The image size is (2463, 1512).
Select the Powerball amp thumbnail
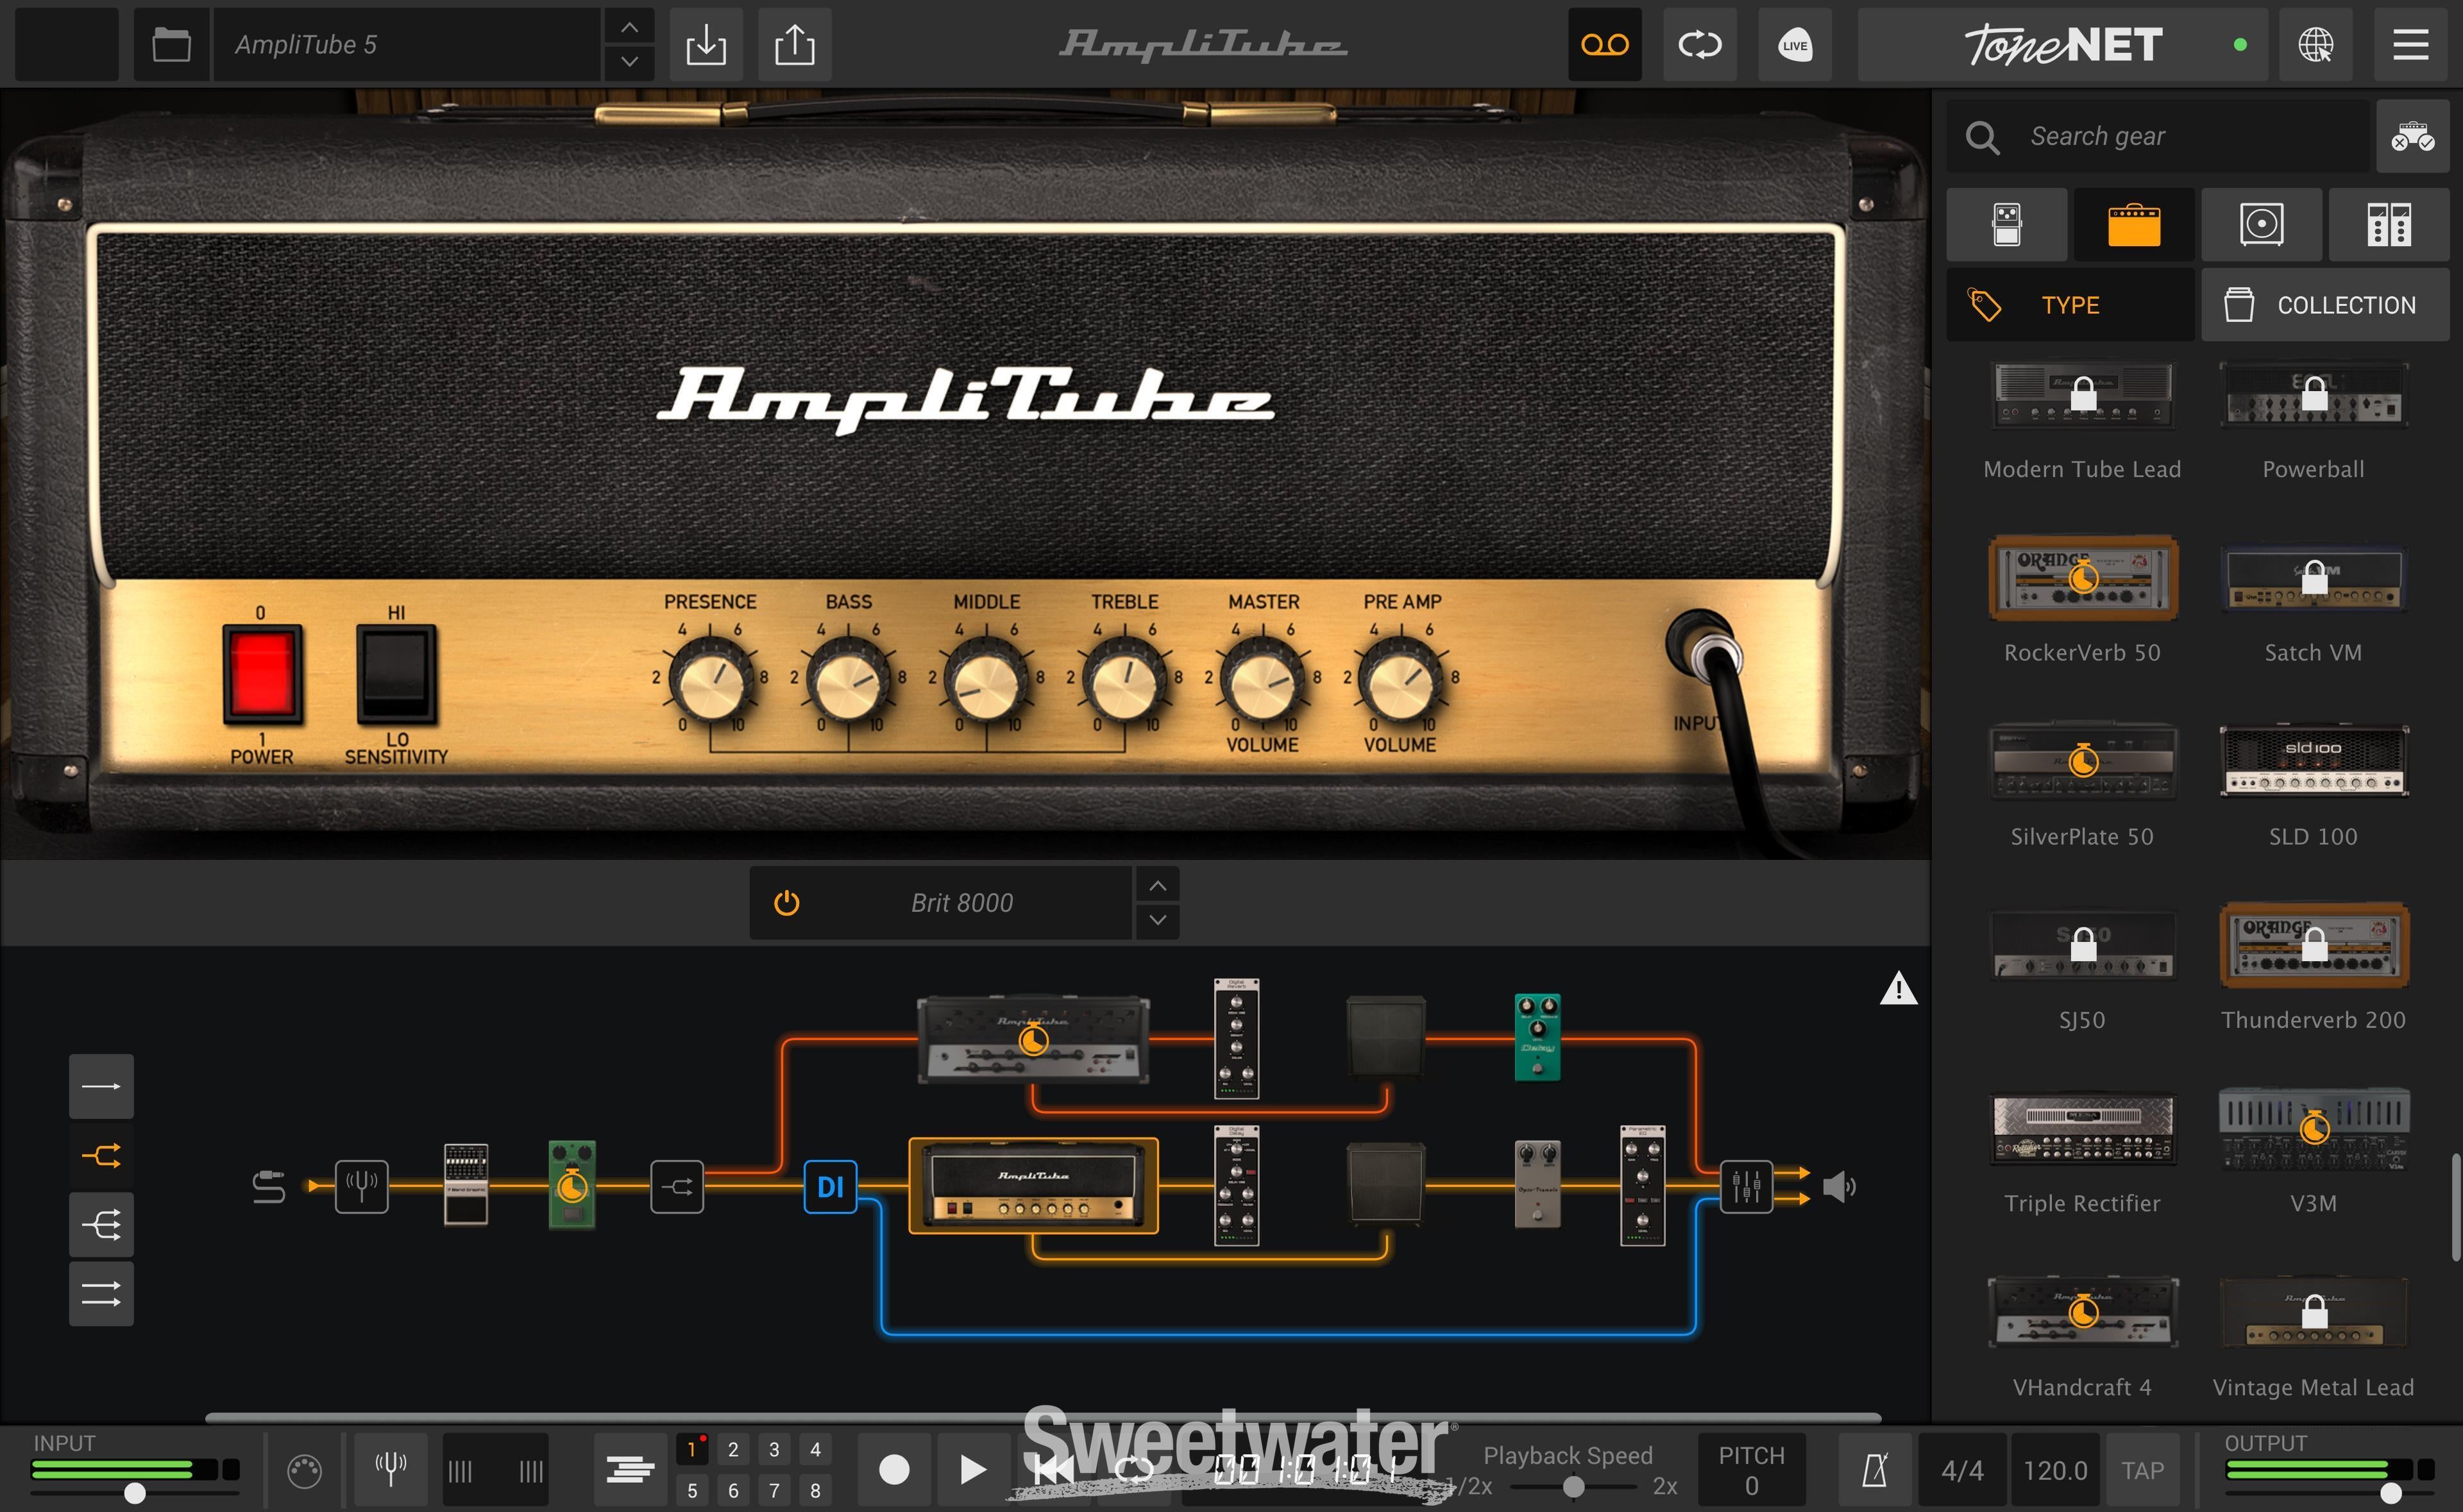(2313, 395)
